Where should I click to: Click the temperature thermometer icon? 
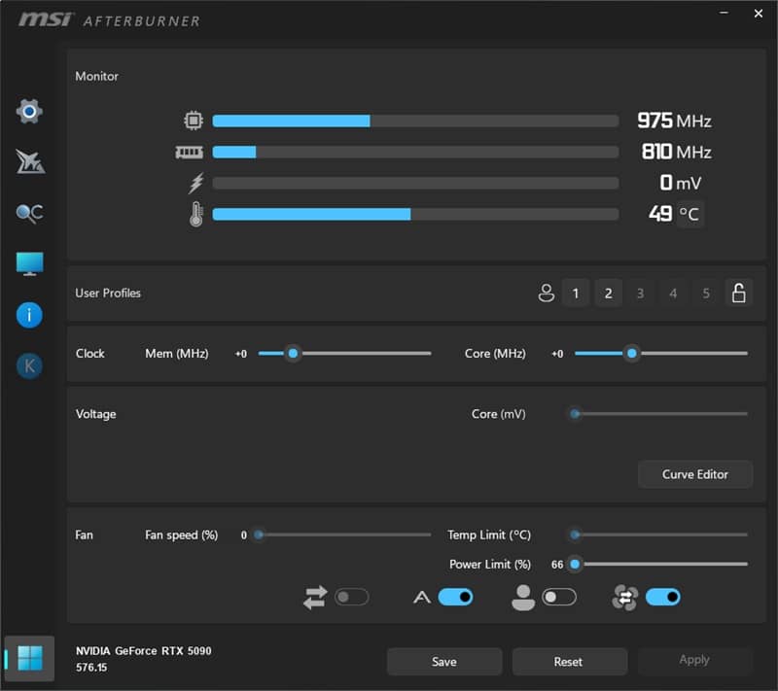tap(196, 214)
